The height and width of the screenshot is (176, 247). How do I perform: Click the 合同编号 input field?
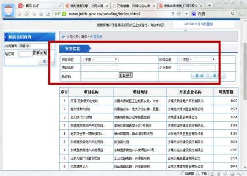click(35, 46)
